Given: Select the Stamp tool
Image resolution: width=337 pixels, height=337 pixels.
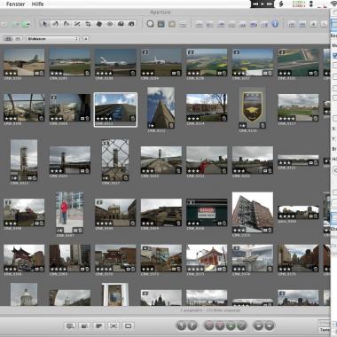Looking at the screenshot, I should click(x=131, y=24).
